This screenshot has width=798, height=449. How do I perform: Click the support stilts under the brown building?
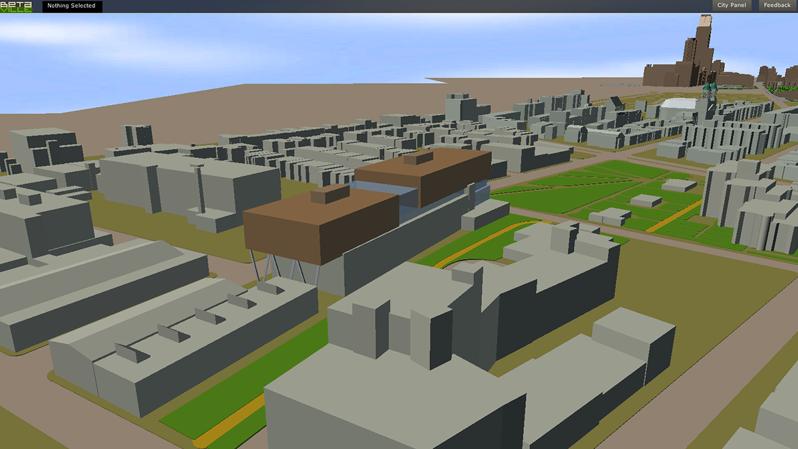point(266,269)
